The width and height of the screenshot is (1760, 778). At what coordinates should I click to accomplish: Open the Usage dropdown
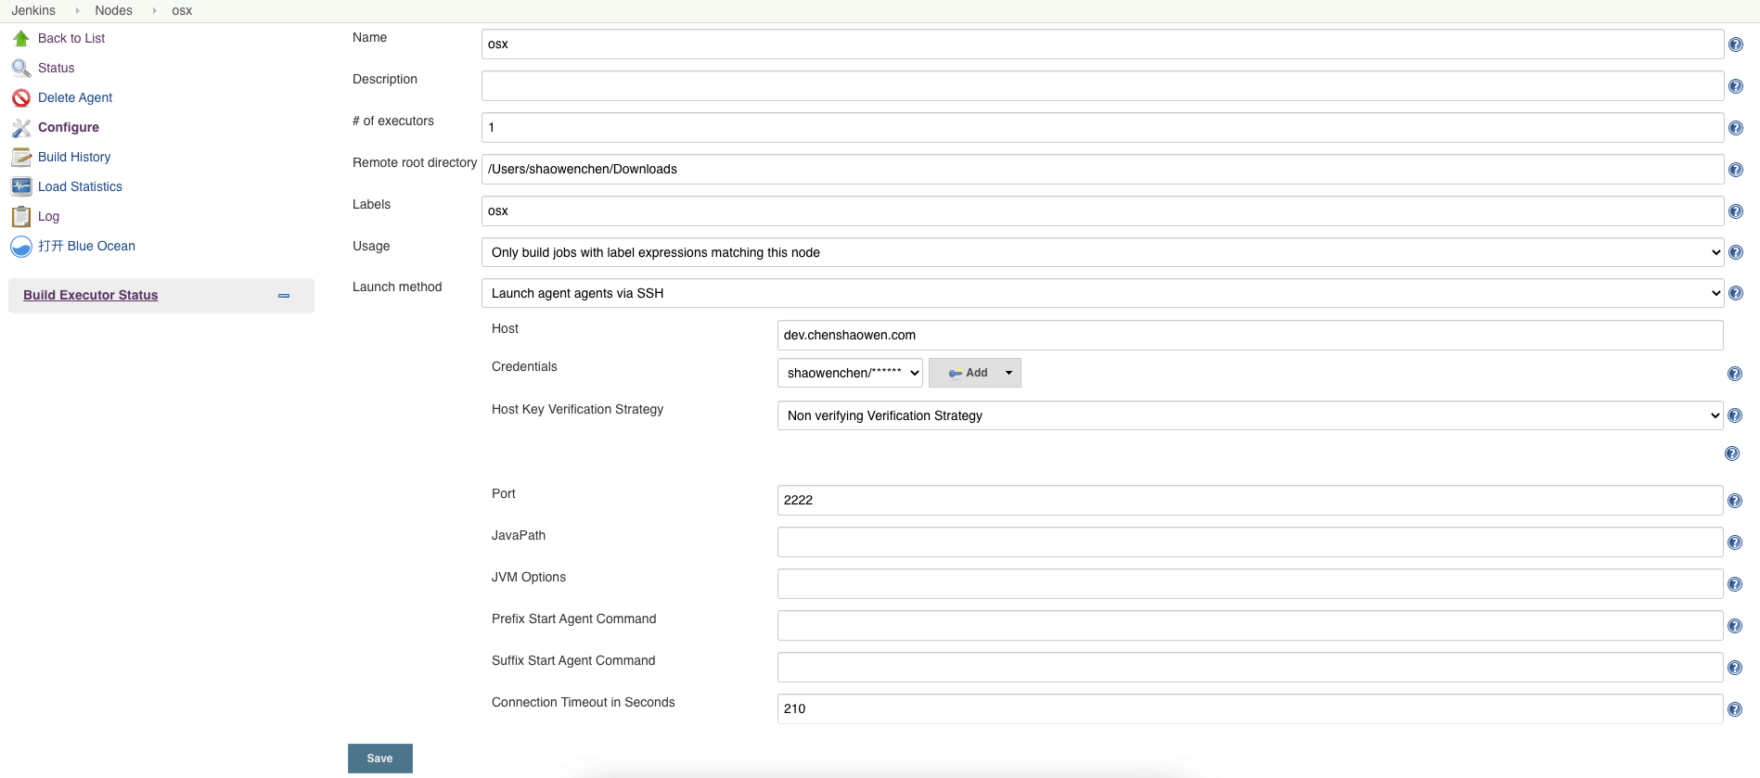coord(1101,252)
